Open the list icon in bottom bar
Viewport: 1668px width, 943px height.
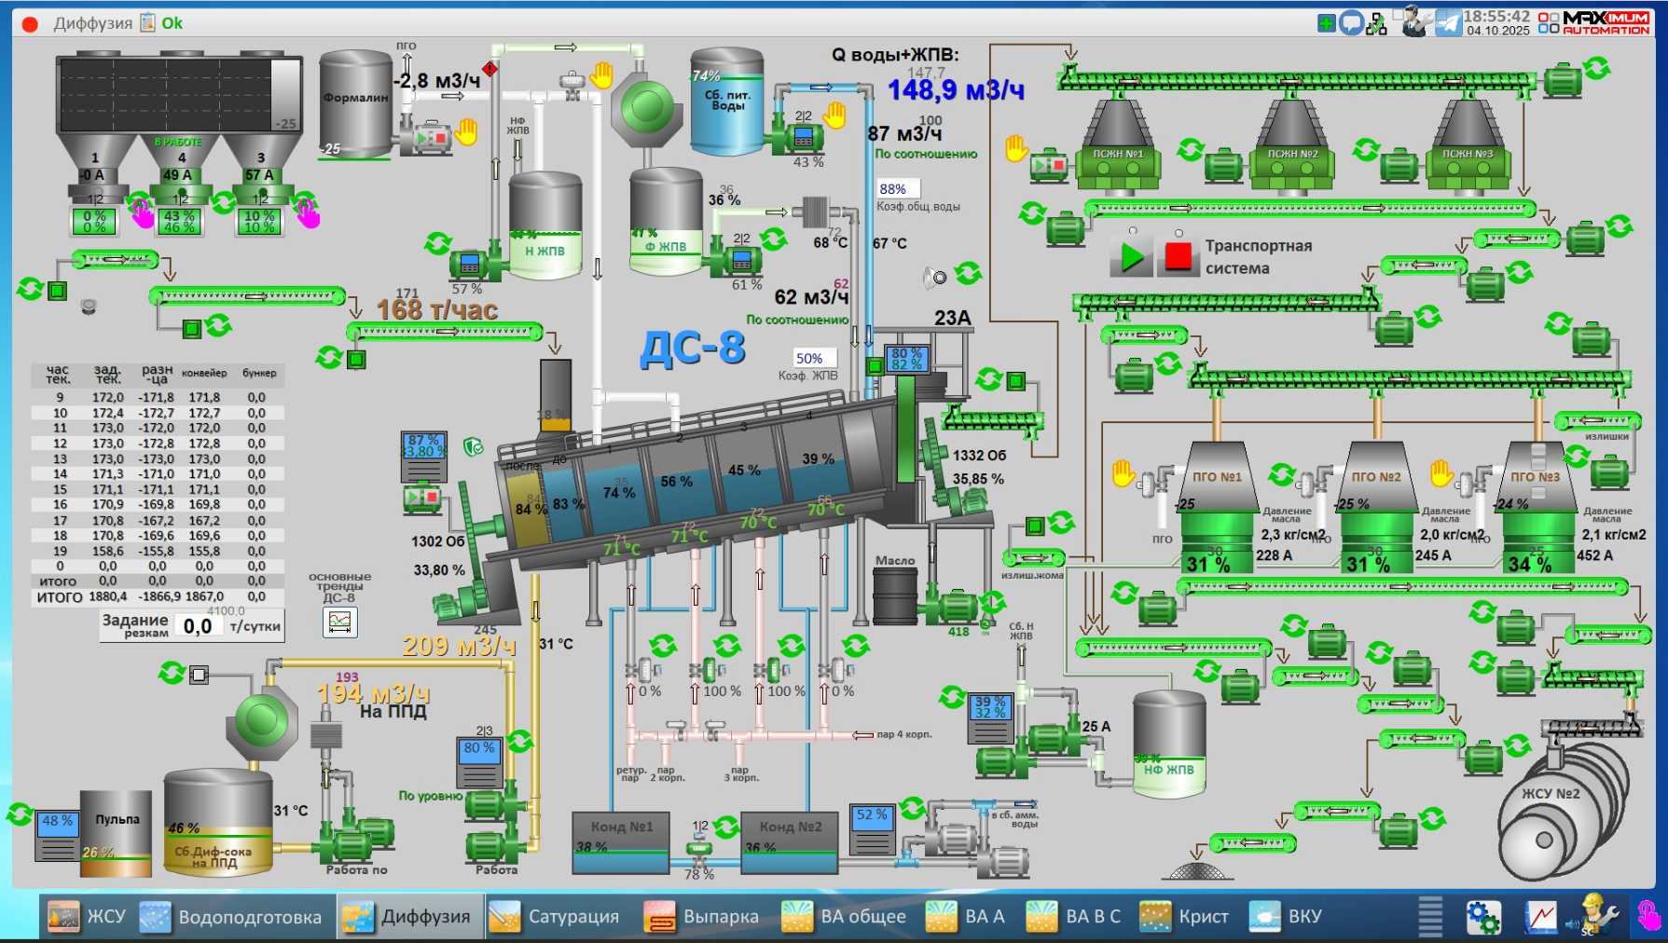[1429, 916]
